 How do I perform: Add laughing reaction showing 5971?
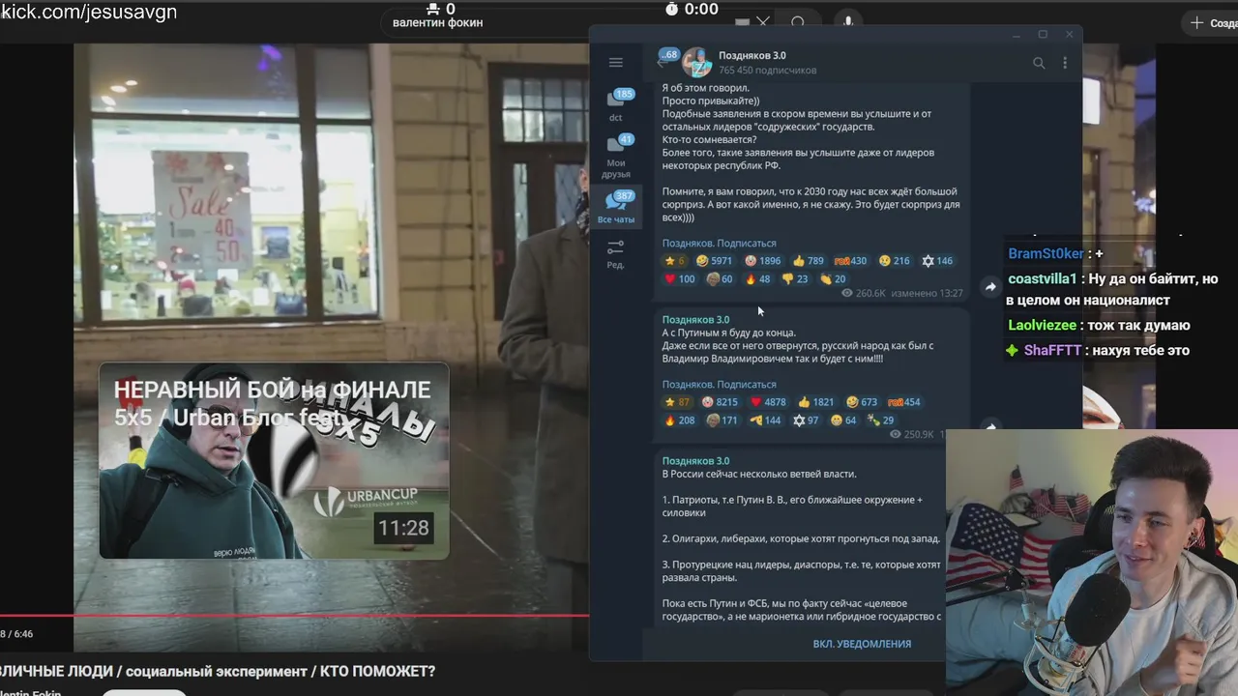[715, 261]
